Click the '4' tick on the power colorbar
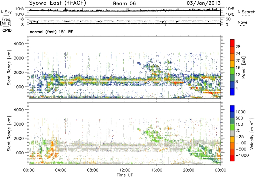255x177 pixels. (x=237, y=88)
